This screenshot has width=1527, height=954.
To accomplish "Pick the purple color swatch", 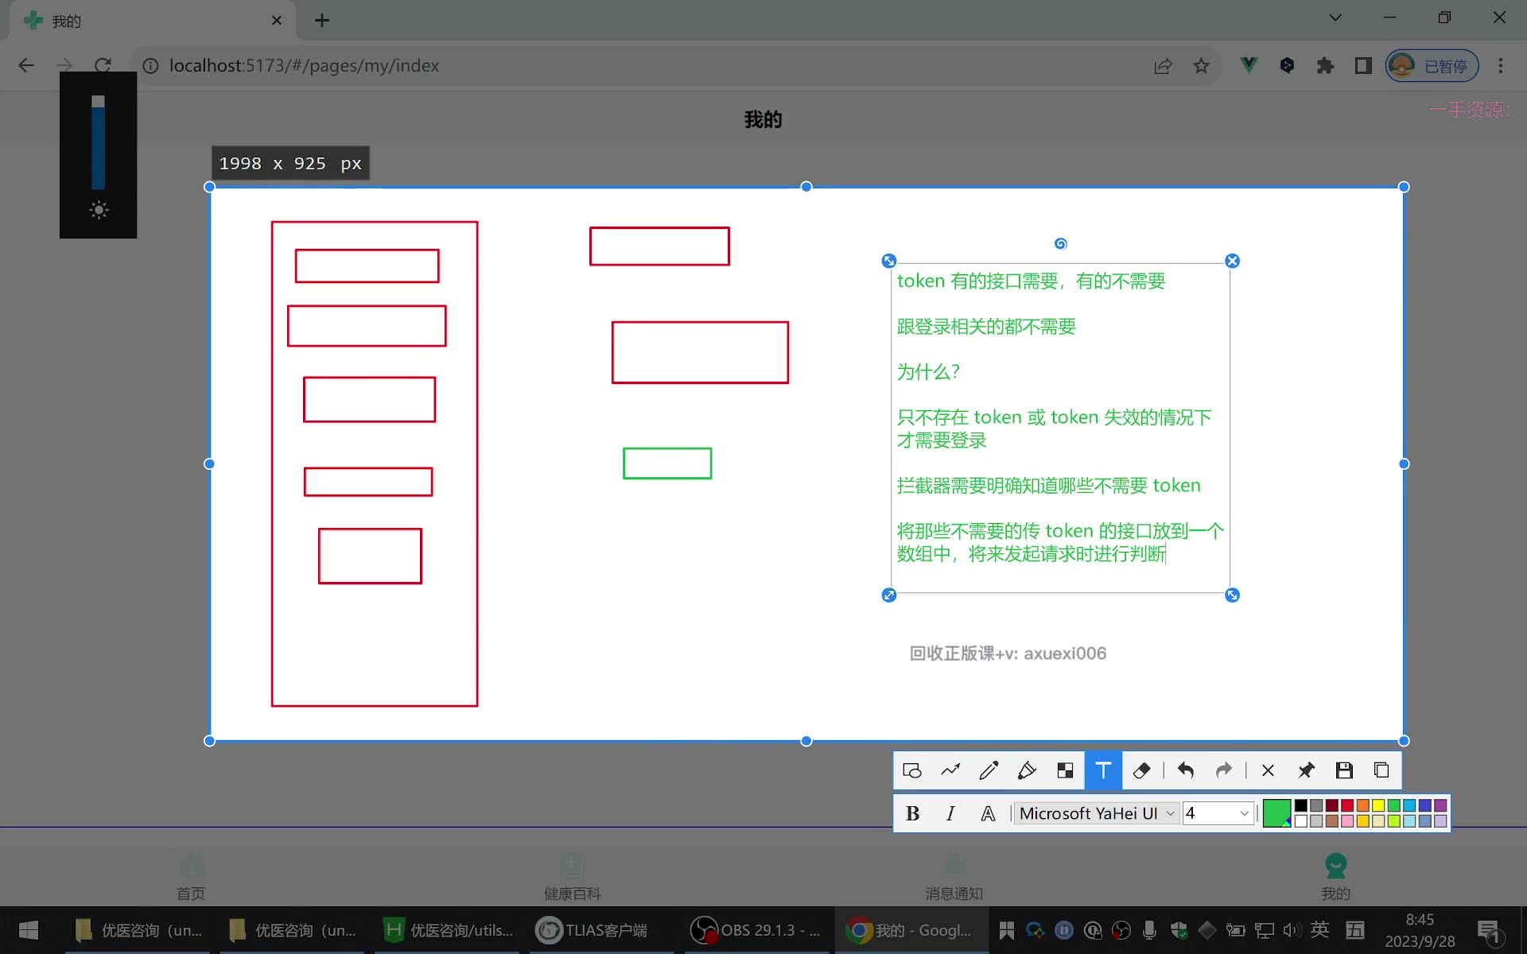I will coord(1440,806).
